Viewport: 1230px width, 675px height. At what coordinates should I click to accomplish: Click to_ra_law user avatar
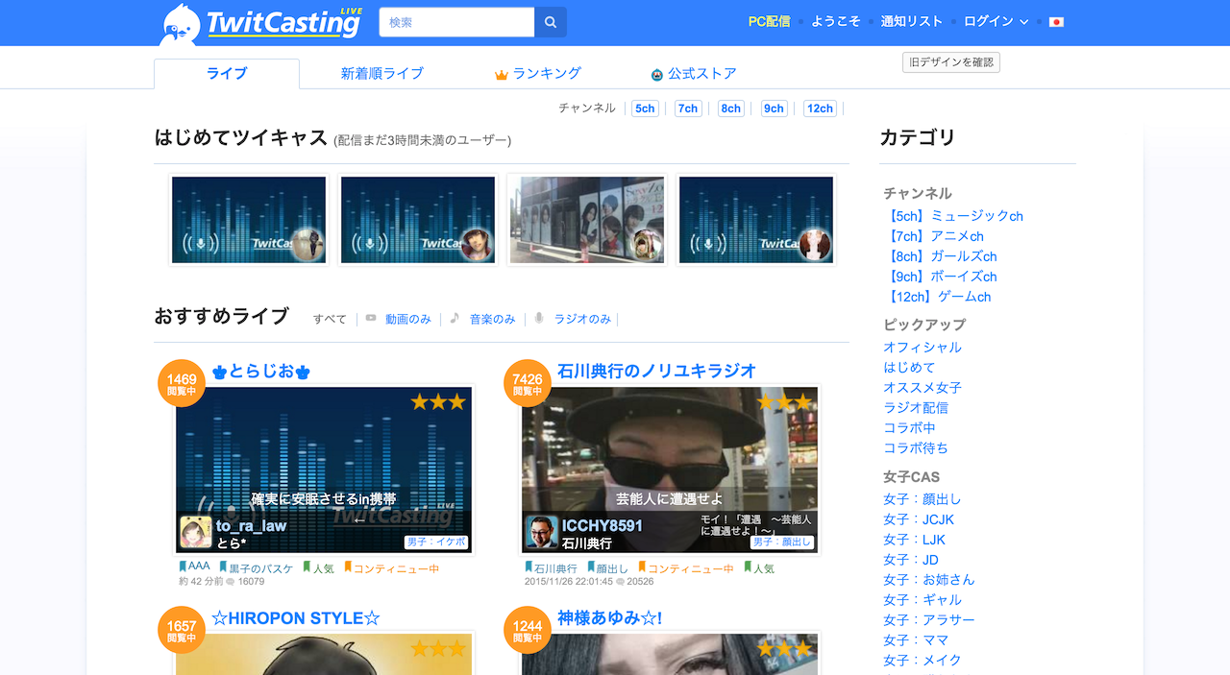coord(196,532)
